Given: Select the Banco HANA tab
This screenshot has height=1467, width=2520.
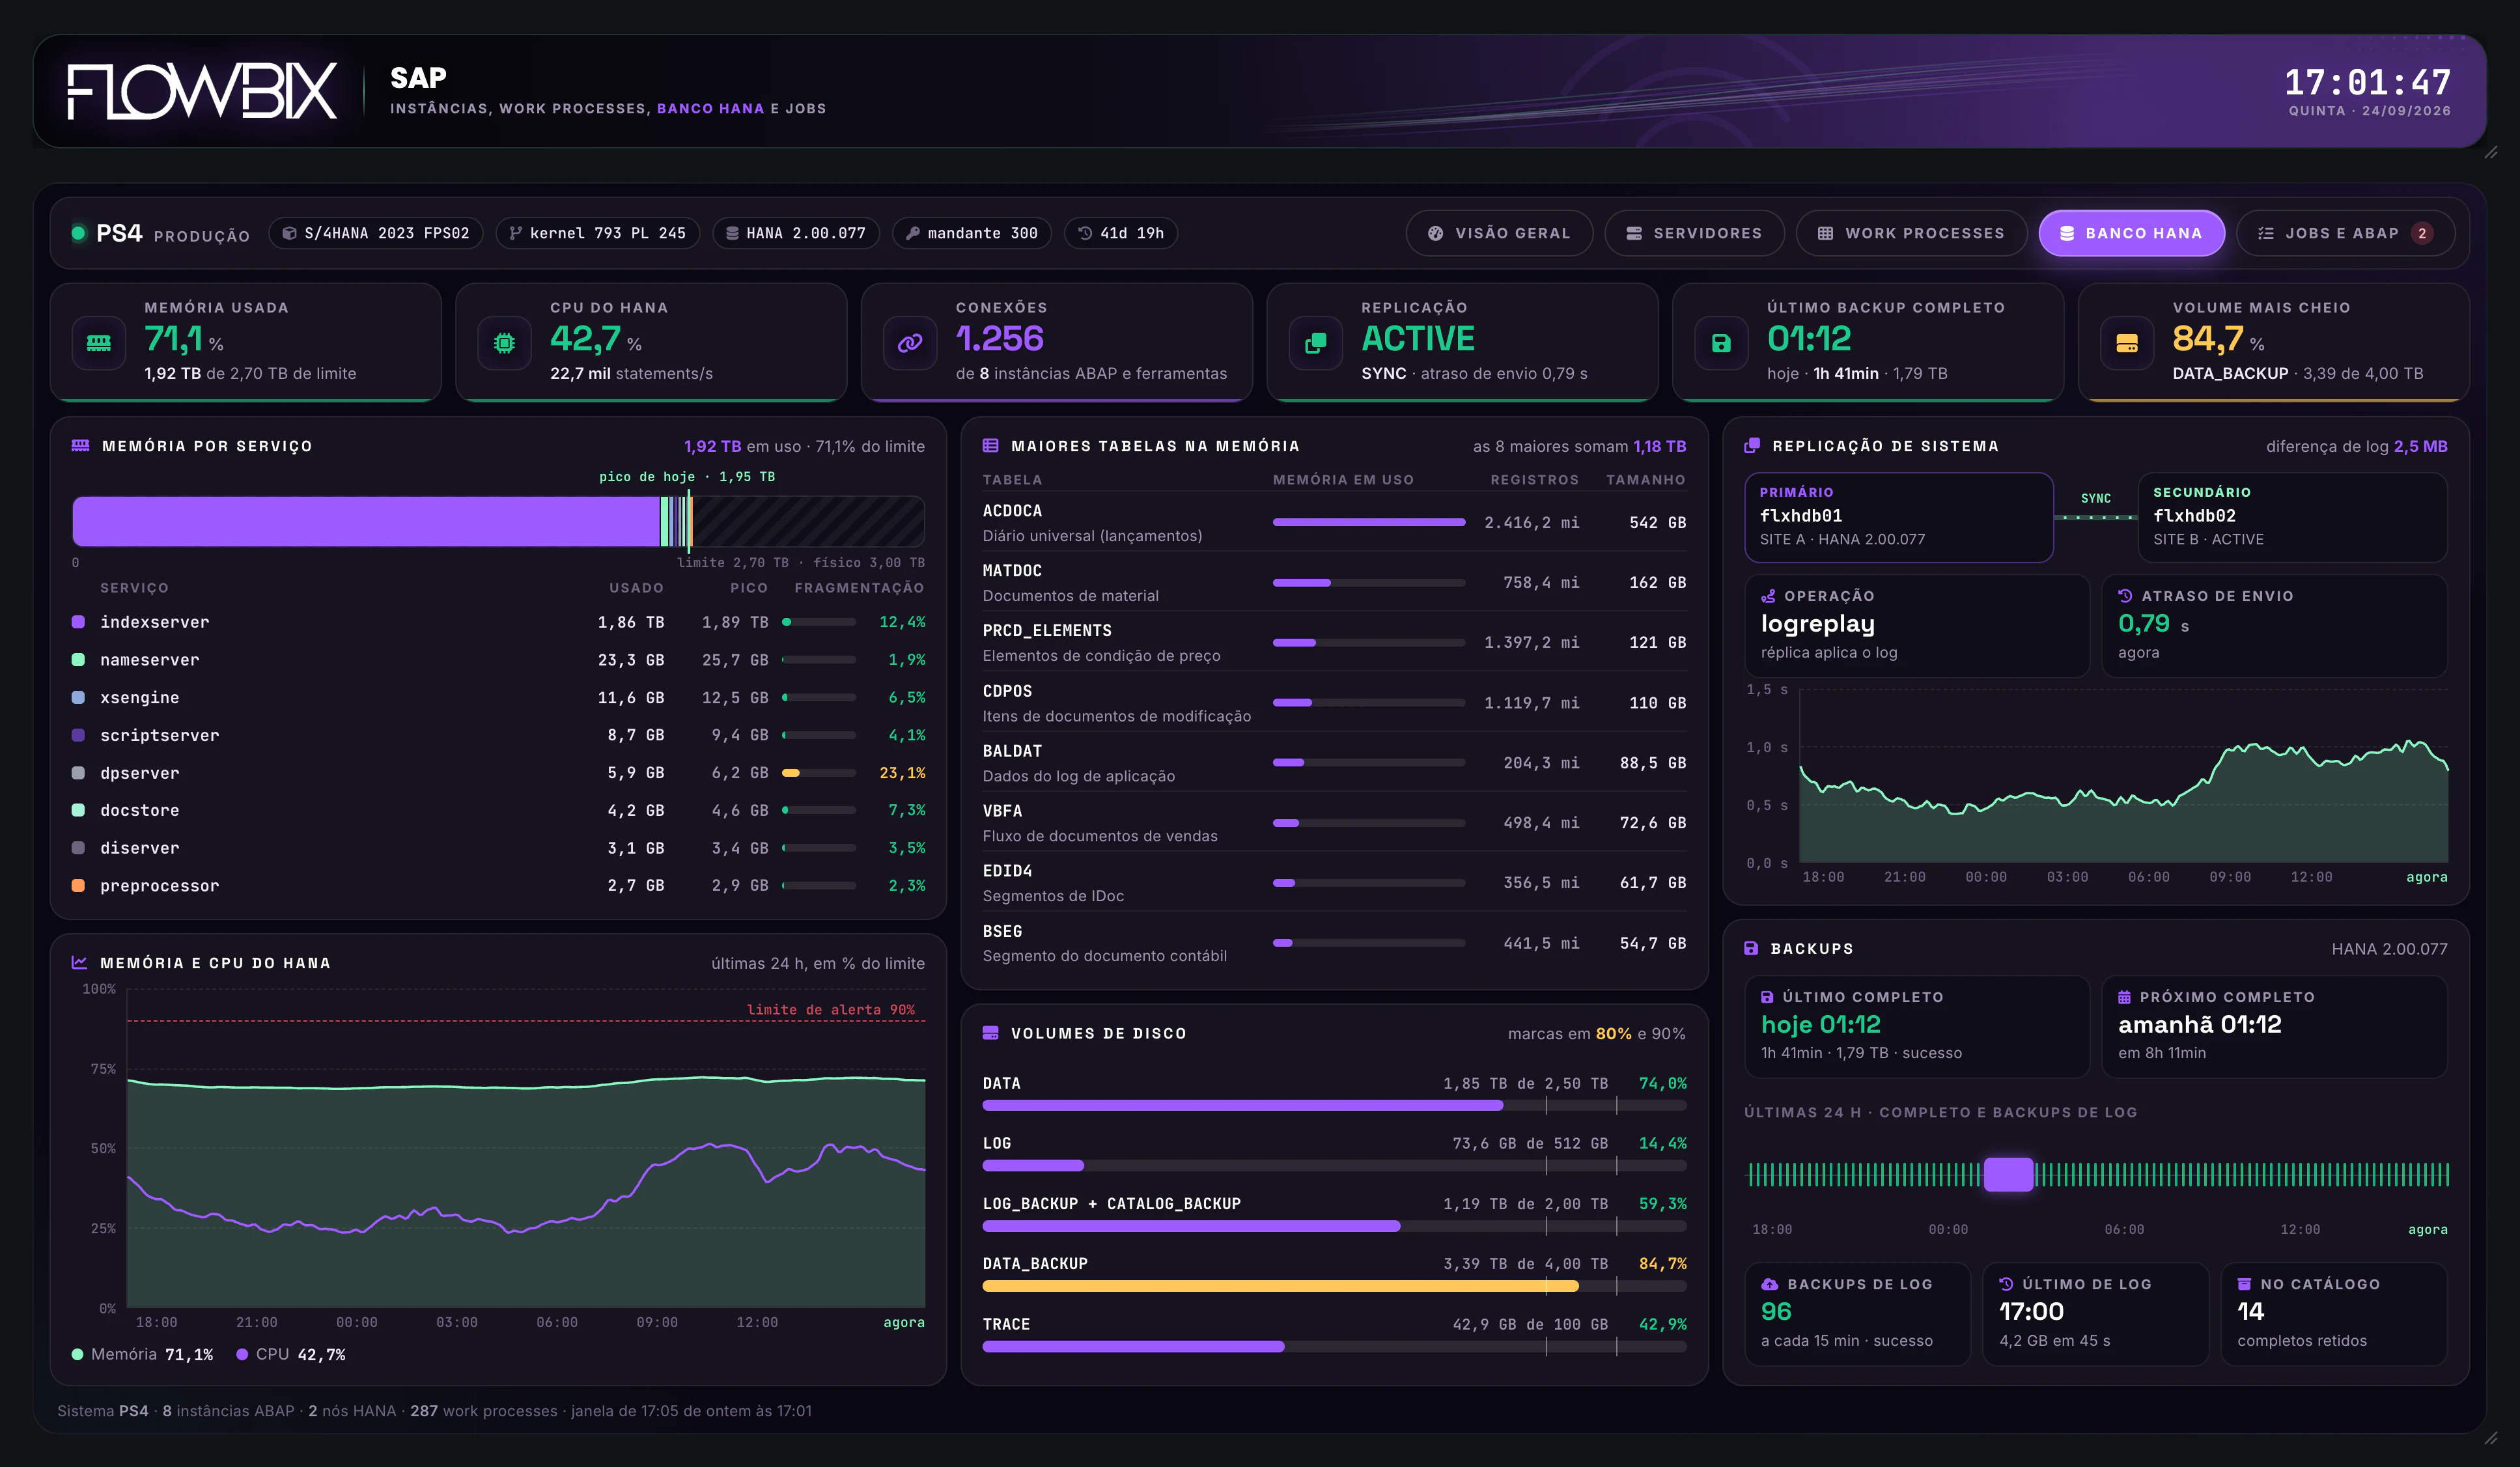Looking at the screenshot, I should (x=2131, y=233).
